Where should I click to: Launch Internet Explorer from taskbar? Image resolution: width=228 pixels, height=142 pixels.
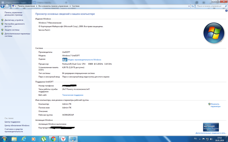click(x=24, y=139)
